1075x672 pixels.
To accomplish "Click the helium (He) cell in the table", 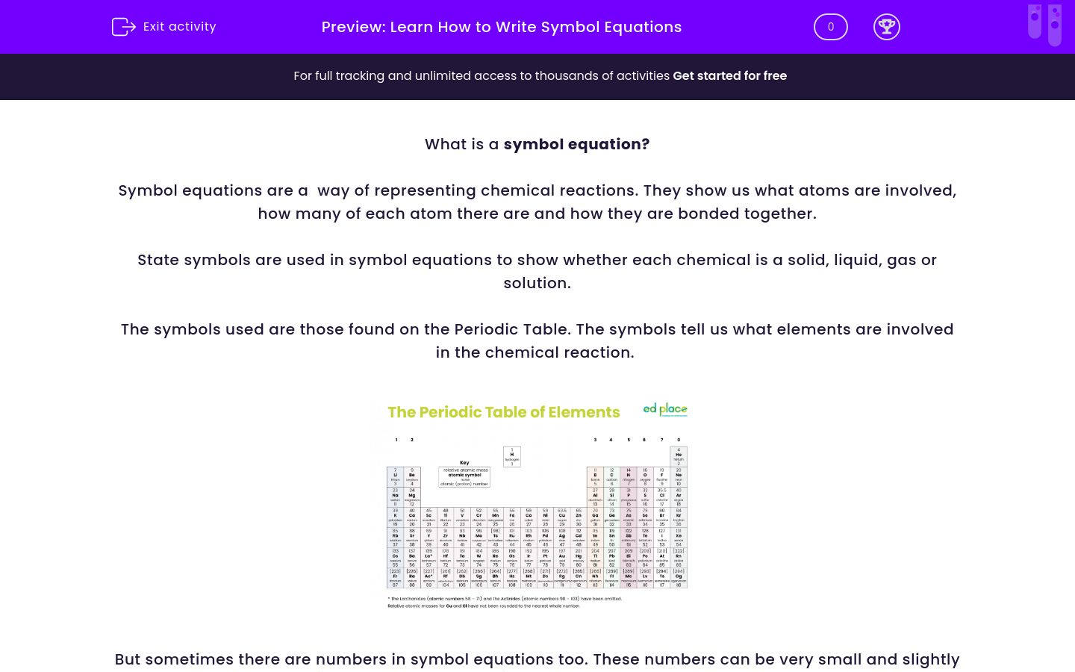I will coord(679,455).
